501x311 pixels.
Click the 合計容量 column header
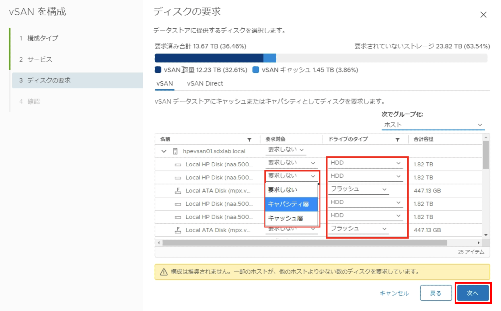pos(424,139)
